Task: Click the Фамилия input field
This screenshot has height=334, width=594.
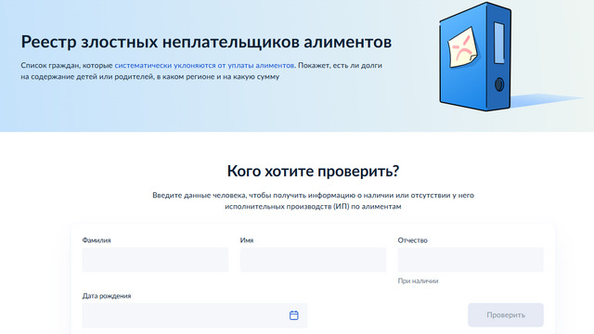Action: pos(155,260)
